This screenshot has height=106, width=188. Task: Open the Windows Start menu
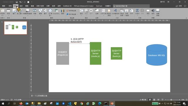pyautogui.click(x=3, y=103)
